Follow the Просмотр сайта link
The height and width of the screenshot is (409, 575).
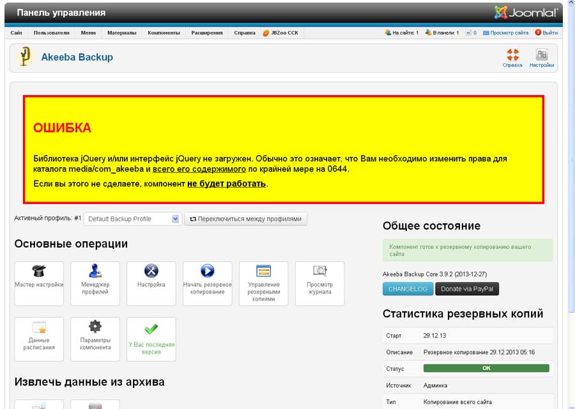(509, 33)
